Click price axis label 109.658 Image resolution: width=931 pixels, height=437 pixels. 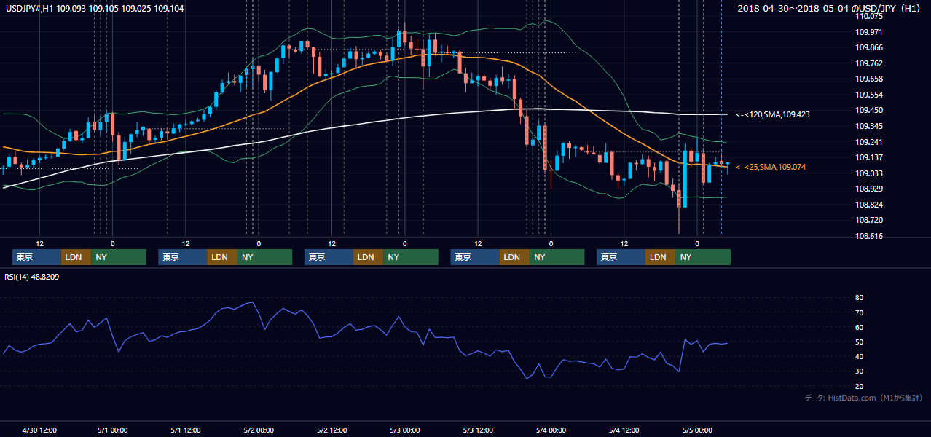point(870,79)
